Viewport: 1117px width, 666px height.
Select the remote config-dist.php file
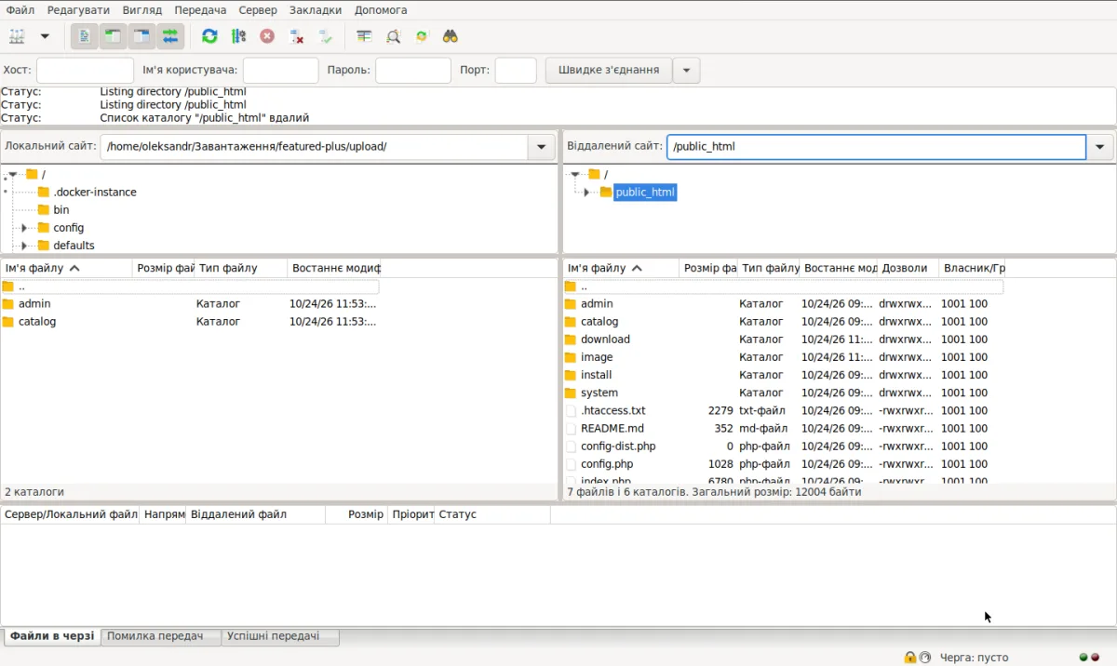point(784,446)
